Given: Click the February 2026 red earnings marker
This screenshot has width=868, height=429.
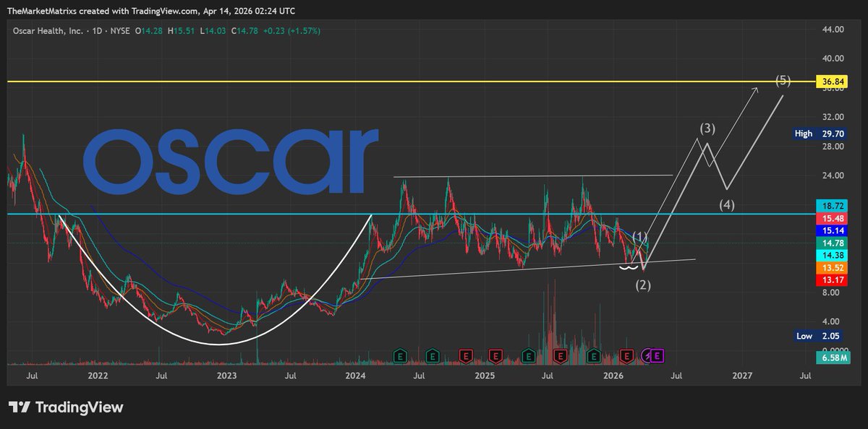Looking at the screenshot, I should pyautogui.click(x=626, y=355).
